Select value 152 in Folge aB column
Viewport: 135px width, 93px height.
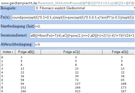(23, 87)
